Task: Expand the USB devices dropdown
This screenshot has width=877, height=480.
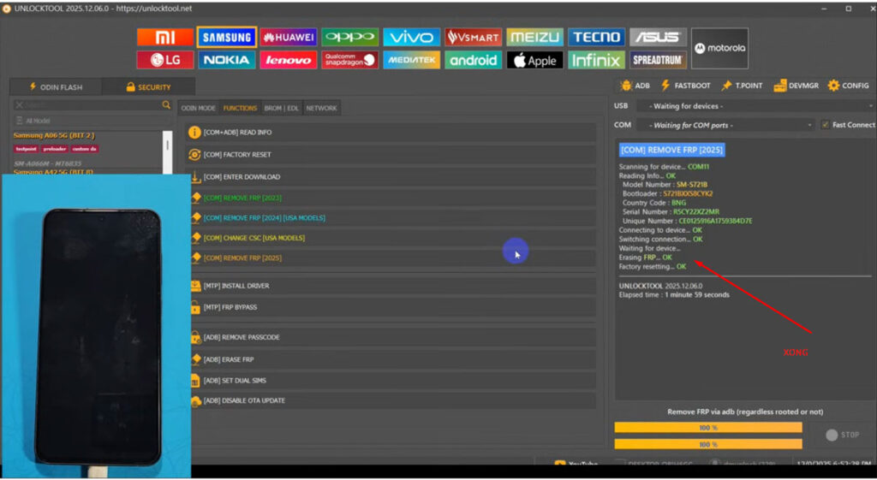Action: [x=755, y=106]
